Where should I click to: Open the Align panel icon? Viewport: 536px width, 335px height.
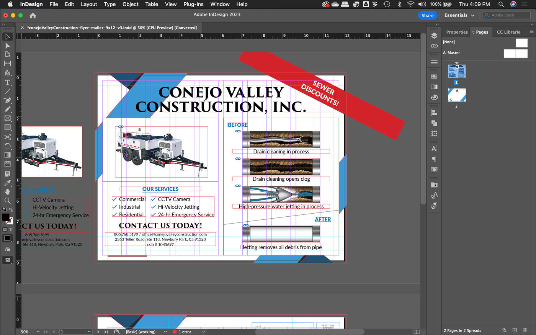pyautogui.click(x=434, y=113)
